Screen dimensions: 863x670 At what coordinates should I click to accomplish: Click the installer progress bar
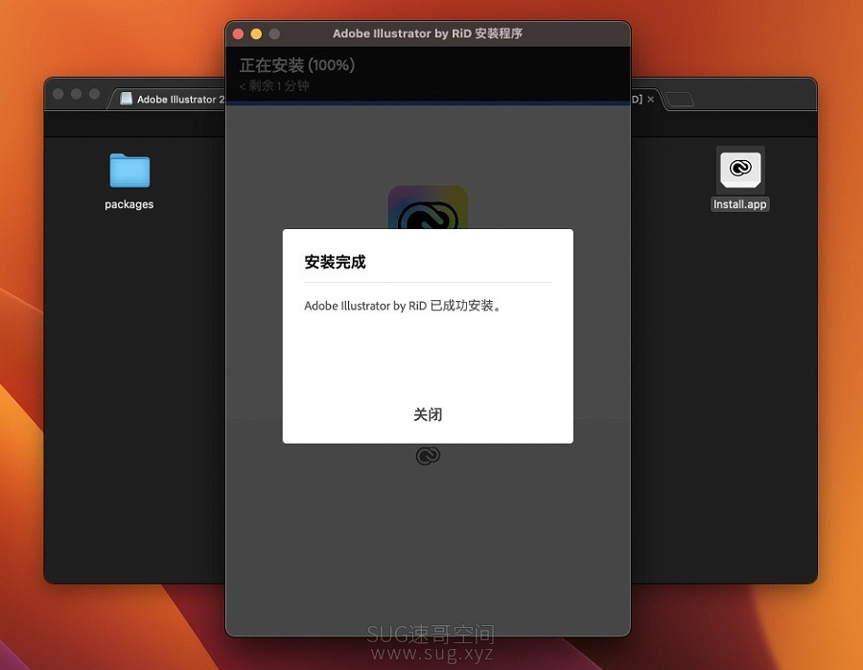point(429,103)
